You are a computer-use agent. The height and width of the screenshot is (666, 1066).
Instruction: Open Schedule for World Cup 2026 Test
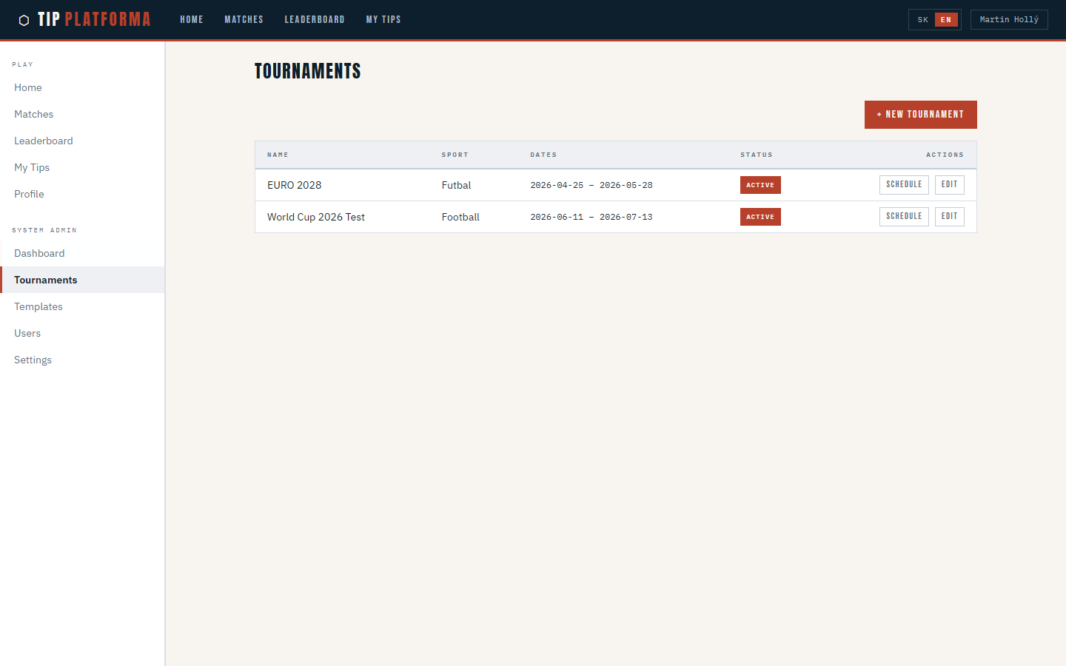pyautogui.click(x=903, y=217)
